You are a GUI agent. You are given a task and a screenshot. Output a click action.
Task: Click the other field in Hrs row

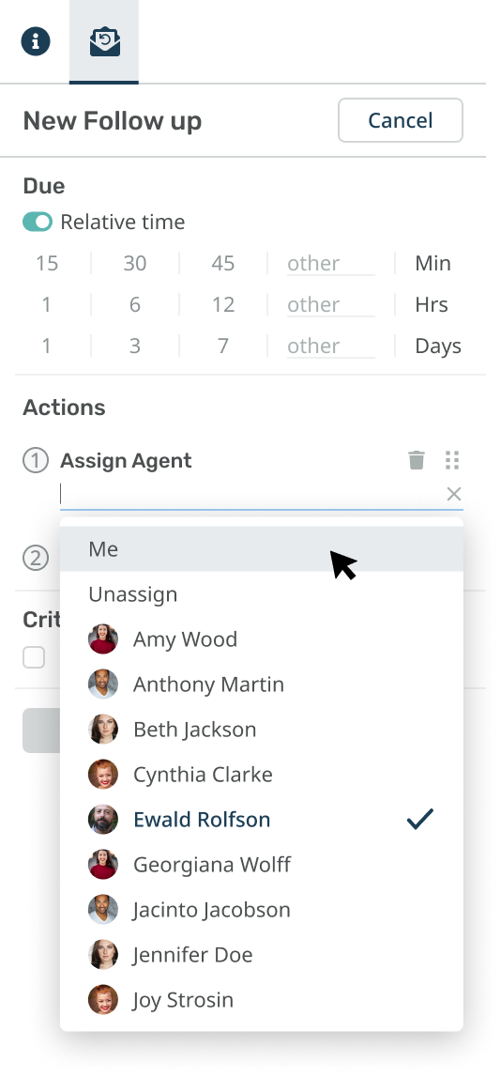click(331, 305)
